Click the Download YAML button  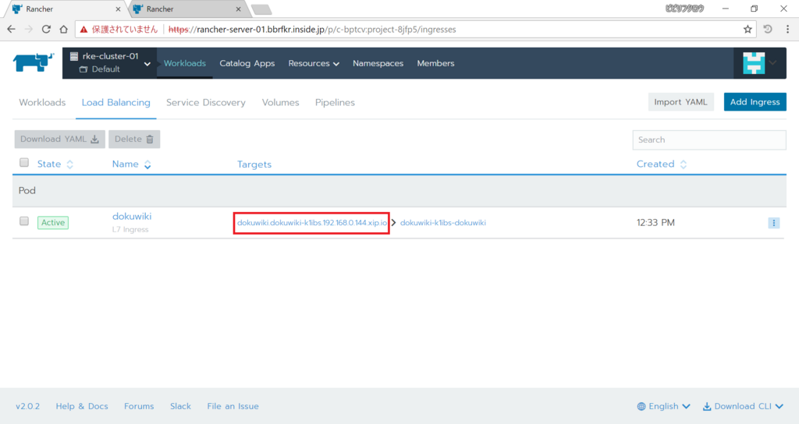point(59,139)
